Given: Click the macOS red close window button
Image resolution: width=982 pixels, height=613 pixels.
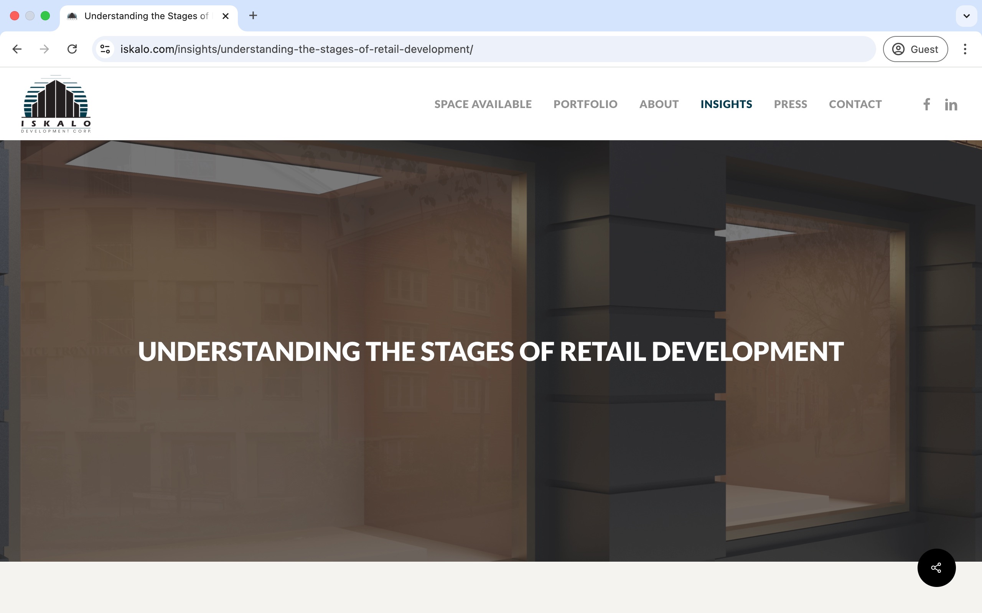Looking at the screenshot, I should pyautogui.click(x=15, y=16).
